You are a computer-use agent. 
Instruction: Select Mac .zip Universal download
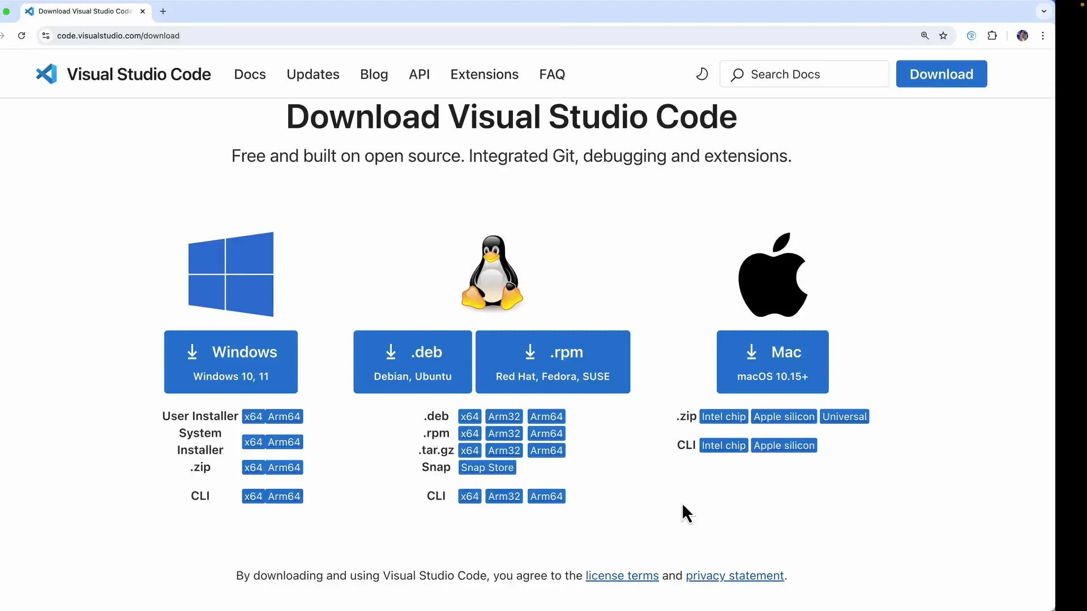845,416
